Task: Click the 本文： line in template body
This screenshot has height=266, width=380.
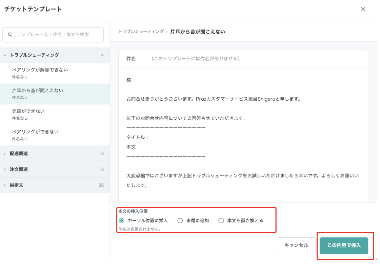Action: pos(133,147)
